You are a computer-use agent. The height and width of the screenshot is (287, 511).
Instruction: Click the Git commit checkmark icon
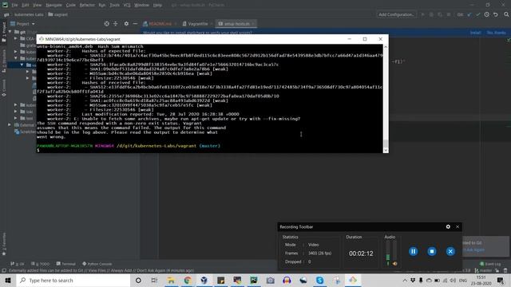(x=477, y=14)
